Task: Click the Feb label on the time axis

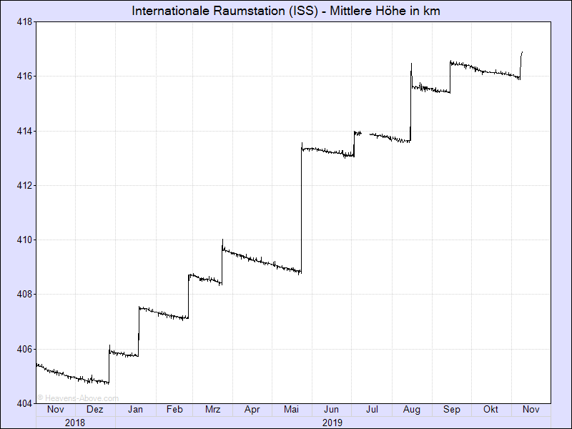Action: [x=174, y=410]
